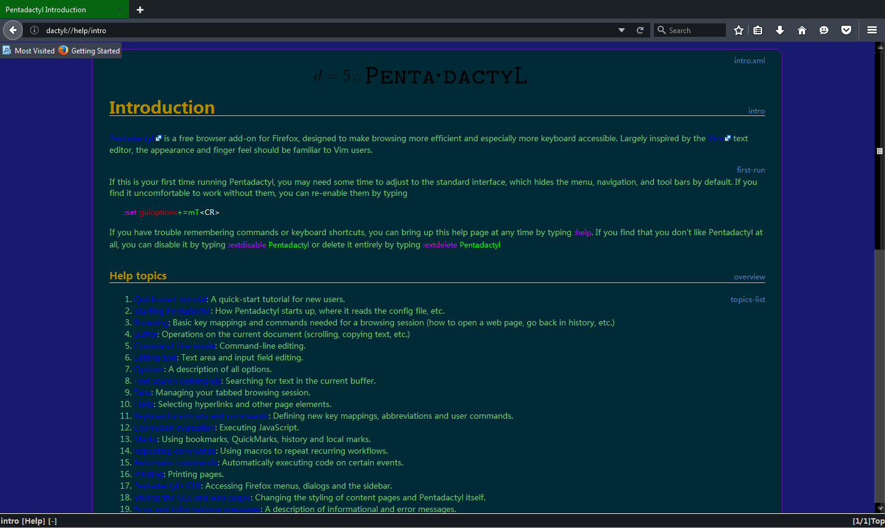This screenshot has height=528, width=885.
Task: Show bookmarks list icon
Action: [758, 30]
